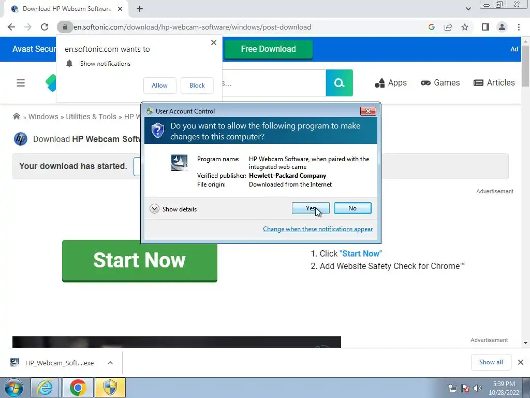Open the Apps section
Viewport: 530px width, 398px height.
pyautogui.click(x=390, y=83)
